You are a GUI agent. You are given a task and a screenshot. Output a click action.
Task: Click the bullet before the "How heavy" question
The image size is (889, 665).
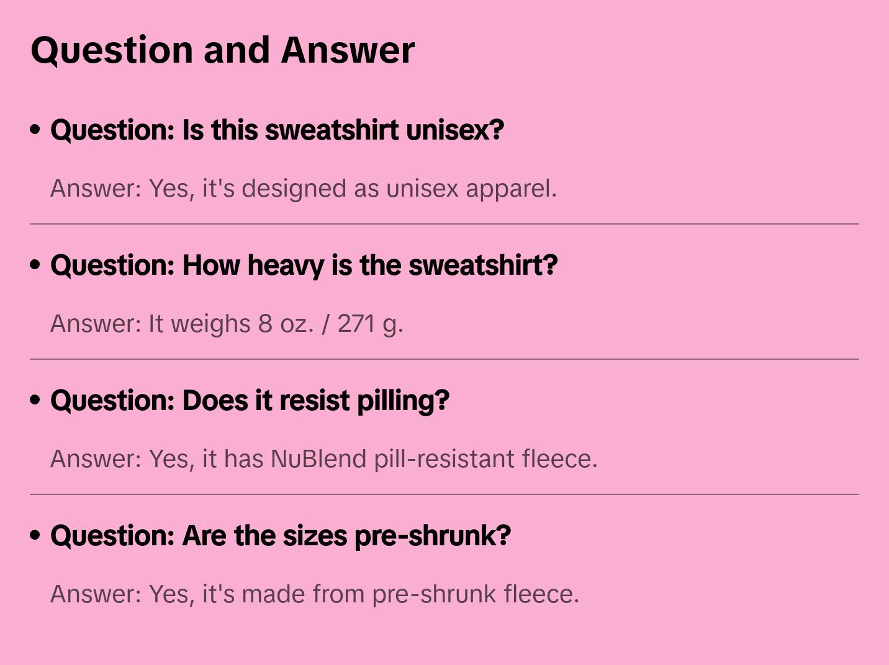click(35, 265)
